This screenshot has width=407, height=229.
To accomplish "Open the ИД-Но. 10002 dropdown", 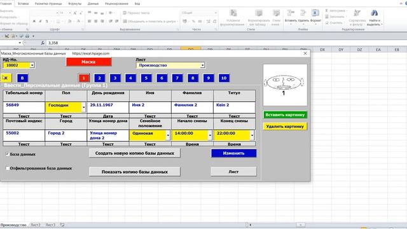I will [32, 65].
